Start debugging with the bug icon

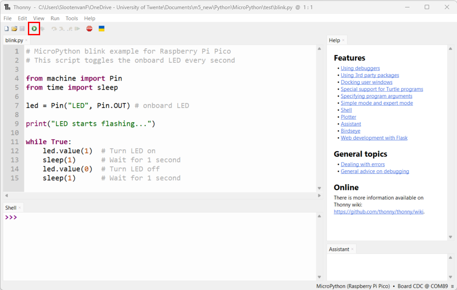(x=43, y=29)
